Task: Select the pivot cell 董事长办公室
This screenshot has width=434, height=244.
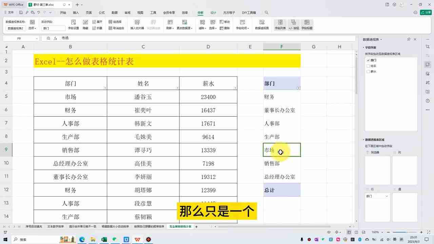Action: [x=282, y=110]
